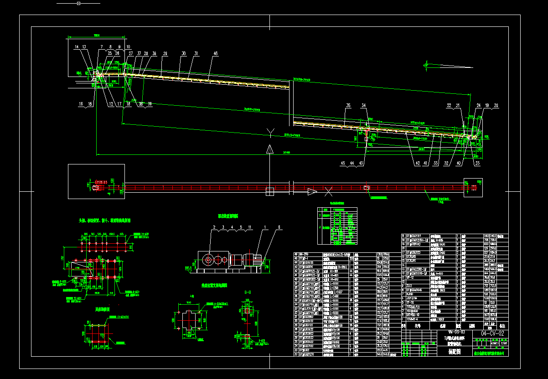Click callout balloon 34 on lower conveyor
The image size is (548, 379).
coord(363,106)
